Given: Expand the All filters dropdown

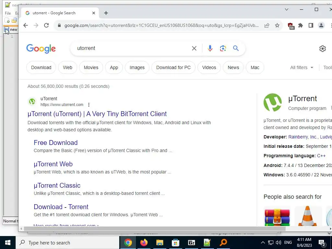Looking at the screenshot, I should tap(302, 67).
